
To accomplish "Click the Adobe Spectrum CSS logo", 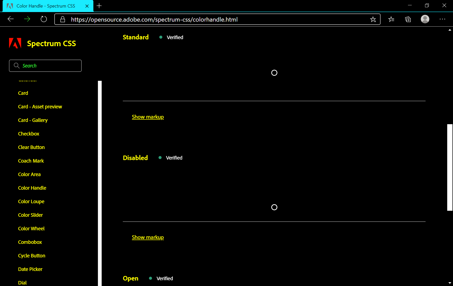I will (15, 43).
